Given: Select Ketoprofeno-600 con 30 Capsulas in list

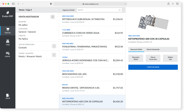Looking at the screenshot, I should click(x=92, y=102).
